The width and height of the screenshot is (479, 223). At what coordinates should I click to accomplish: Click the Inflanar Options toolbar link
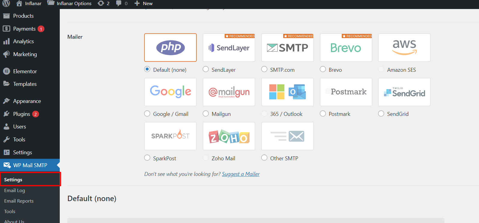(69, 3)
